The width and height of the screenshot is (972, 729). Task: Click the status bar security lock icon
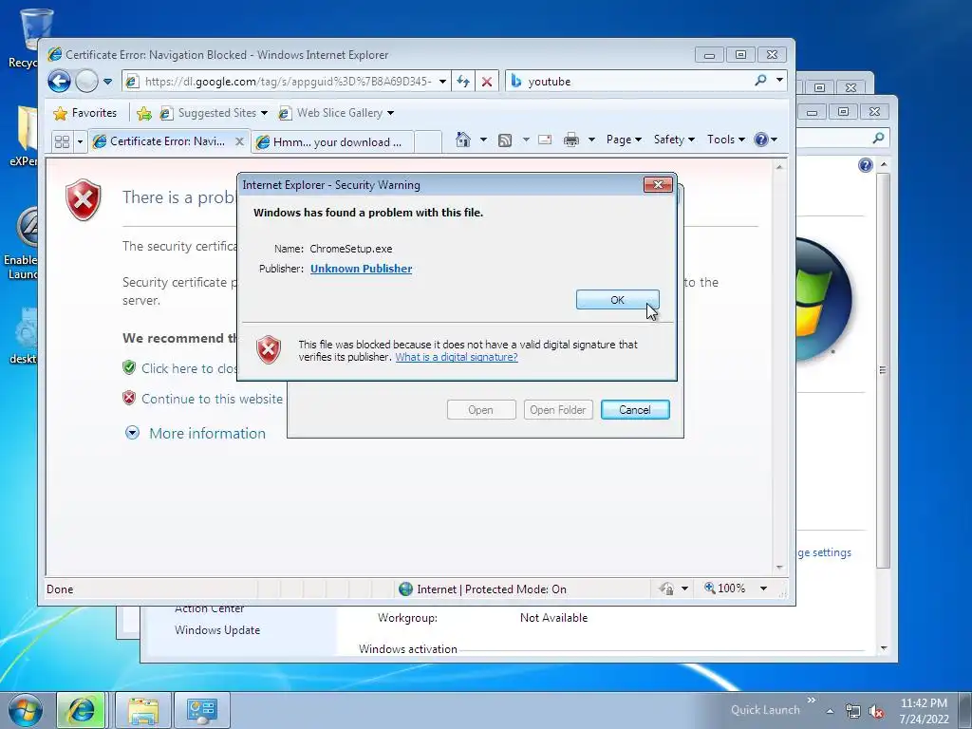click(x=666, y=589)
